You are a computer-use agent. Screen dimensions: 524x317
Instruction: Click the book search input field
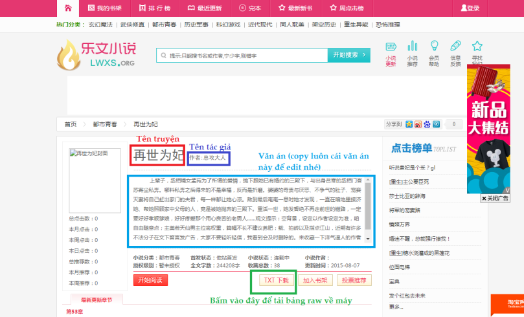click(x=242, y=56)
